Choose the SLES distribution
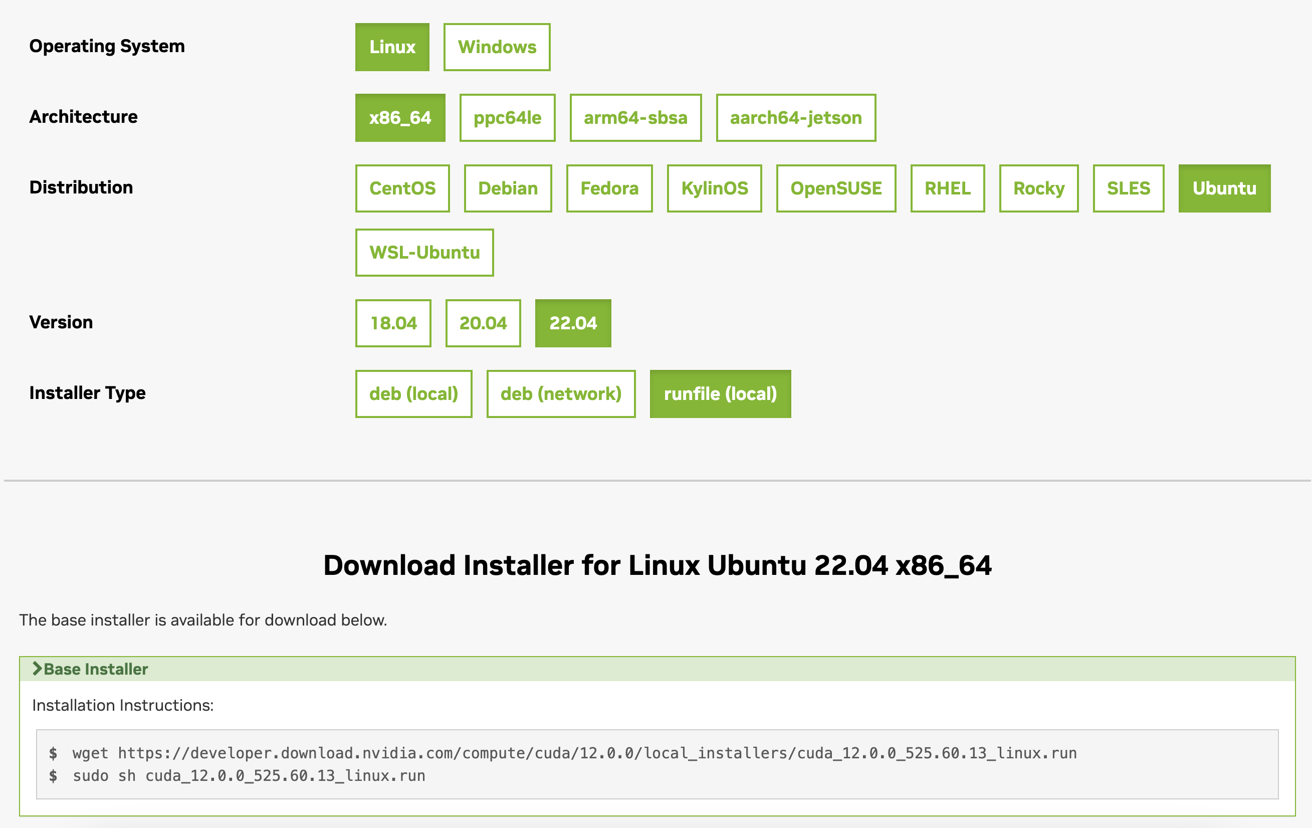 click(x=1129, y=188)
